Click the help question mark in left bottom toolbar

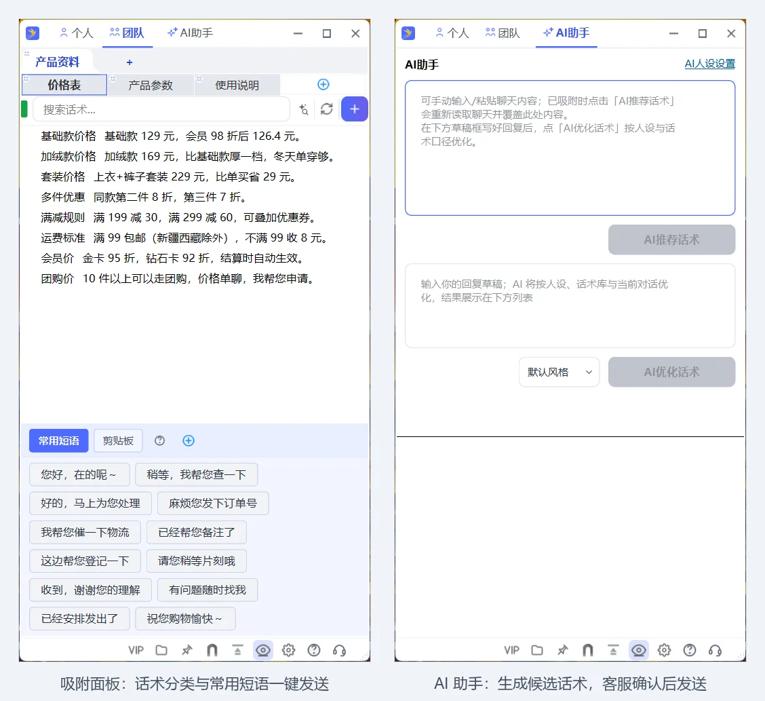point(314,650)
